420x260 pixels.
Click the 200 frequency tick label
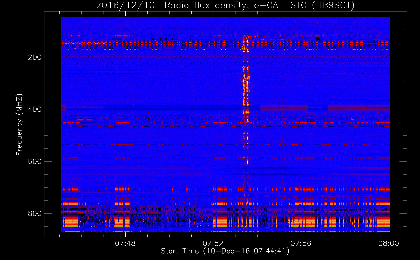click(35, 57)
